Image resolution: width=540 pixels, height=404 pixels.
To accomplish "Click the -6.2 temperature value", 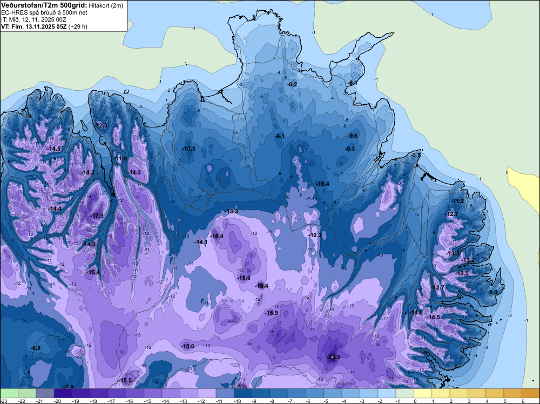I will [292, 84].
